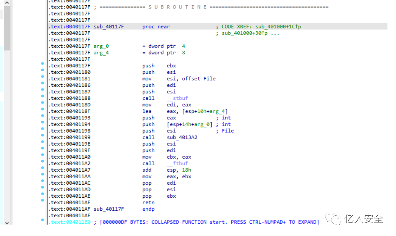Click the push ebx instruction
The height and width of the screenshot is (236, 396).
pos(159,66)
